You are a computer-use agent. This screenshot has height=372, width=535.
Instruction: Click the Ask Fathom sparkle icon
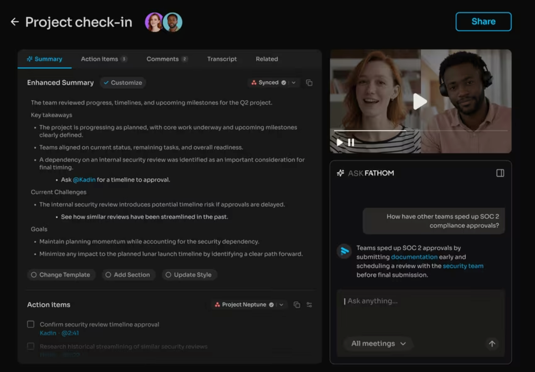pos(341,173)
